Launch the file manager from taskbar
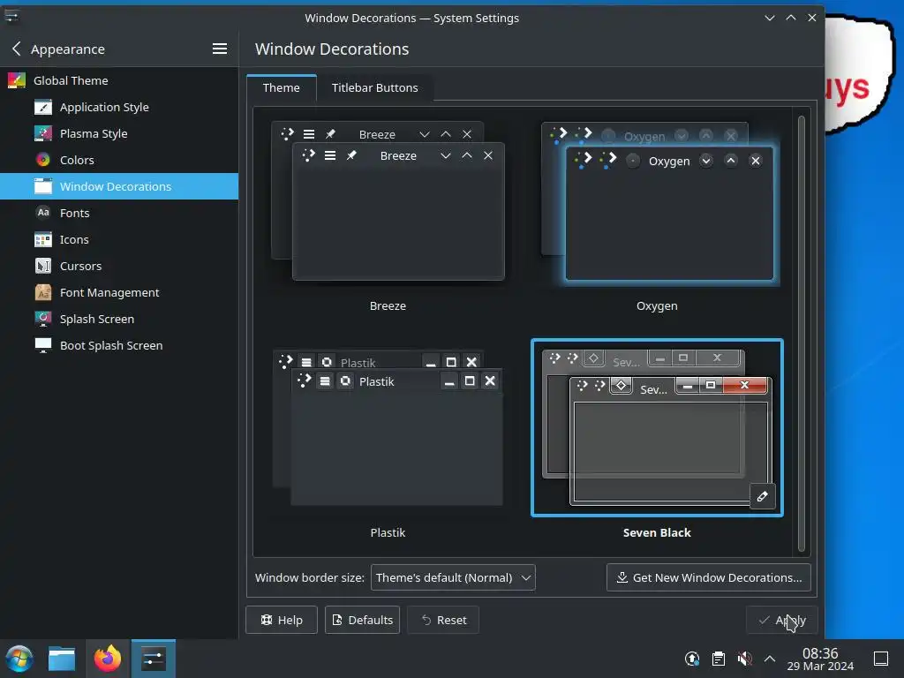This screenshot has height=678, width=904. (x=62, y=659)
